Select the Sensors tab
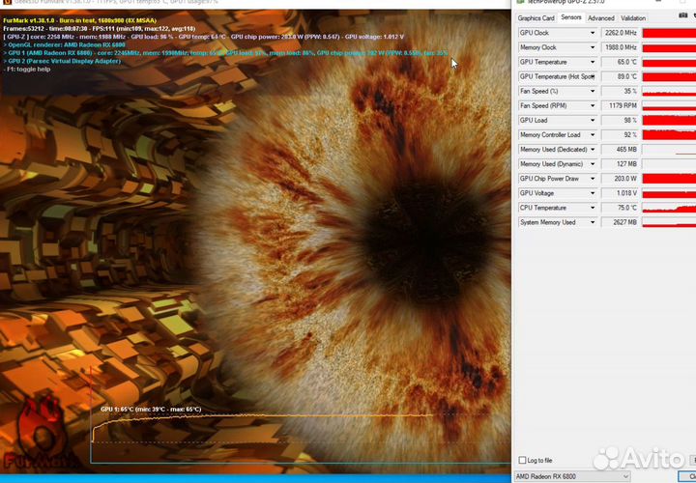696x483 pixels. coord(570,17)
